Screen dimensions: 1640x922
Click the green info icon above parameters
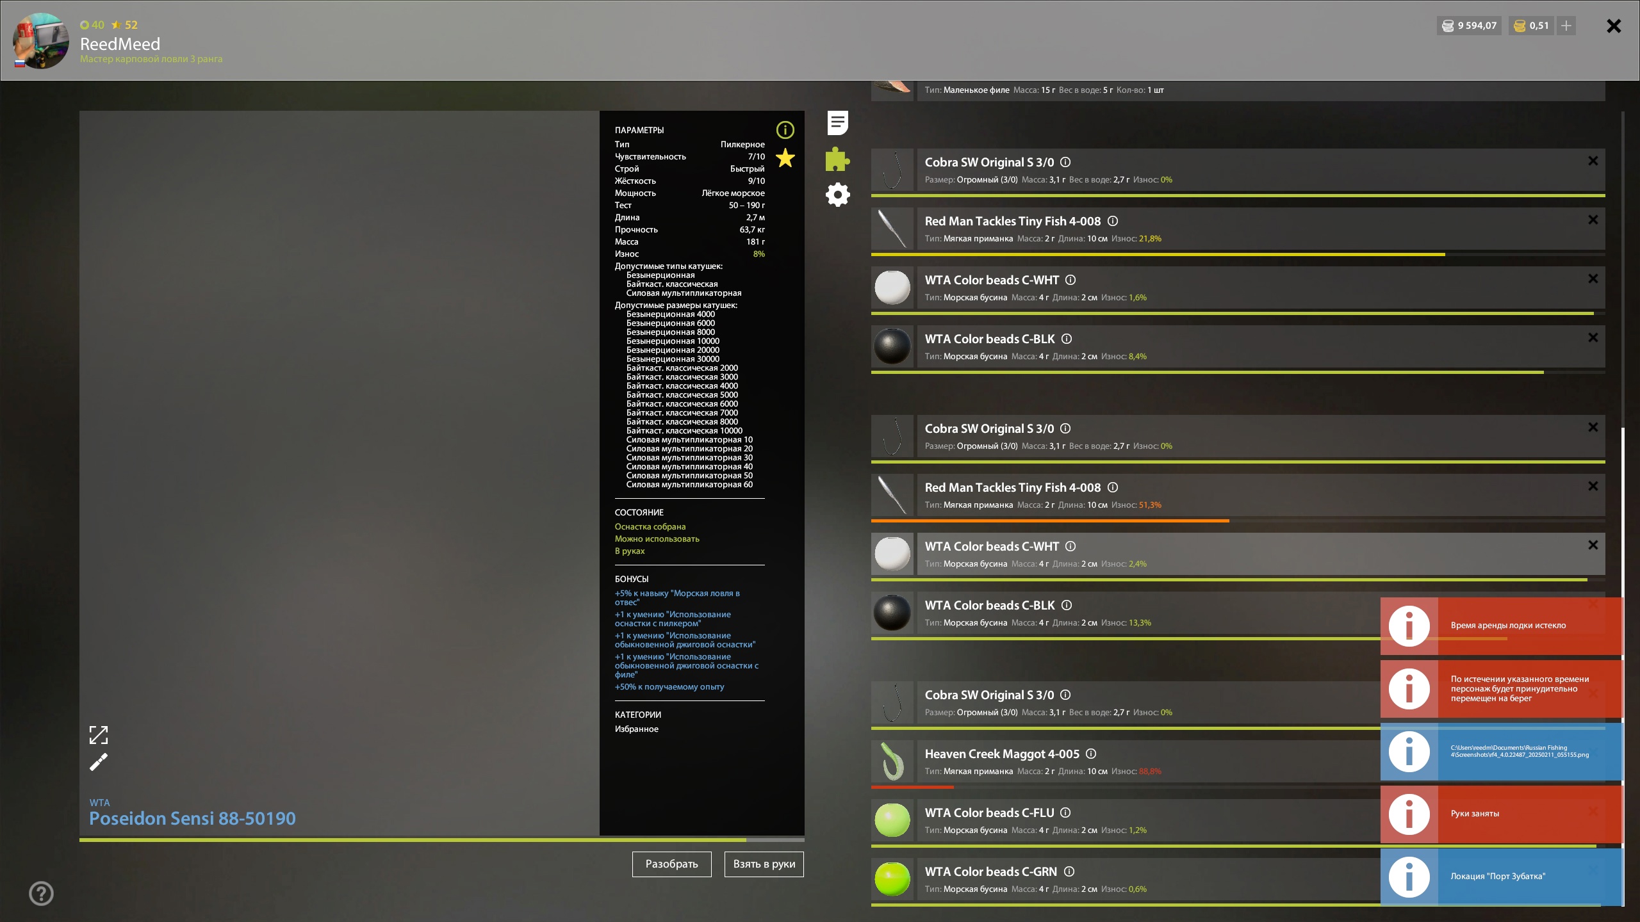(x=785, y=130)
